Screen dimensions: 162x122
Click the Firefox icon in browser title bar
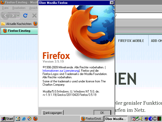pos(3,2)
